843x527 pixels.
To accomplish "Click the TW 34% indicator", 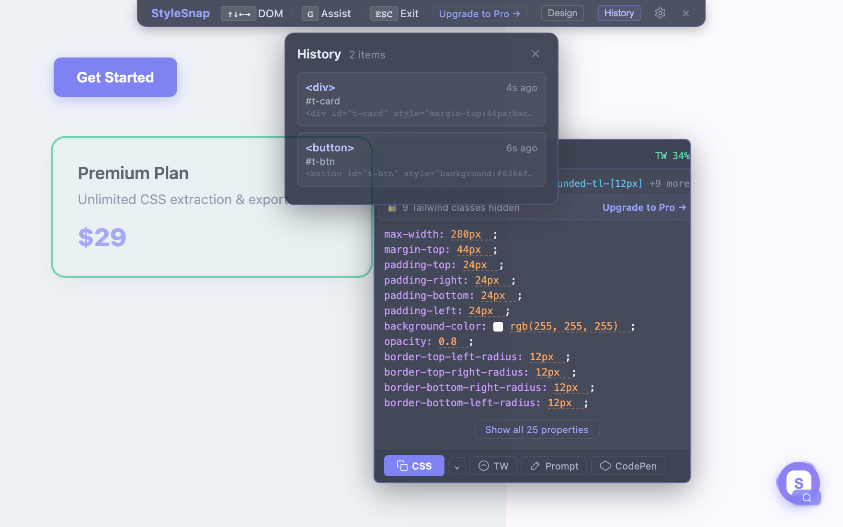I will (x=672, y=156).
